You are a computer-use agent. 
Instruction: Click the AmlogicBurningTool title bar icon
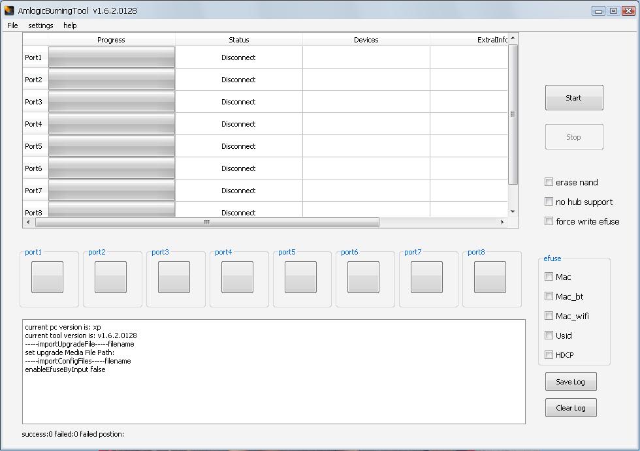click(x=9, y=10)
